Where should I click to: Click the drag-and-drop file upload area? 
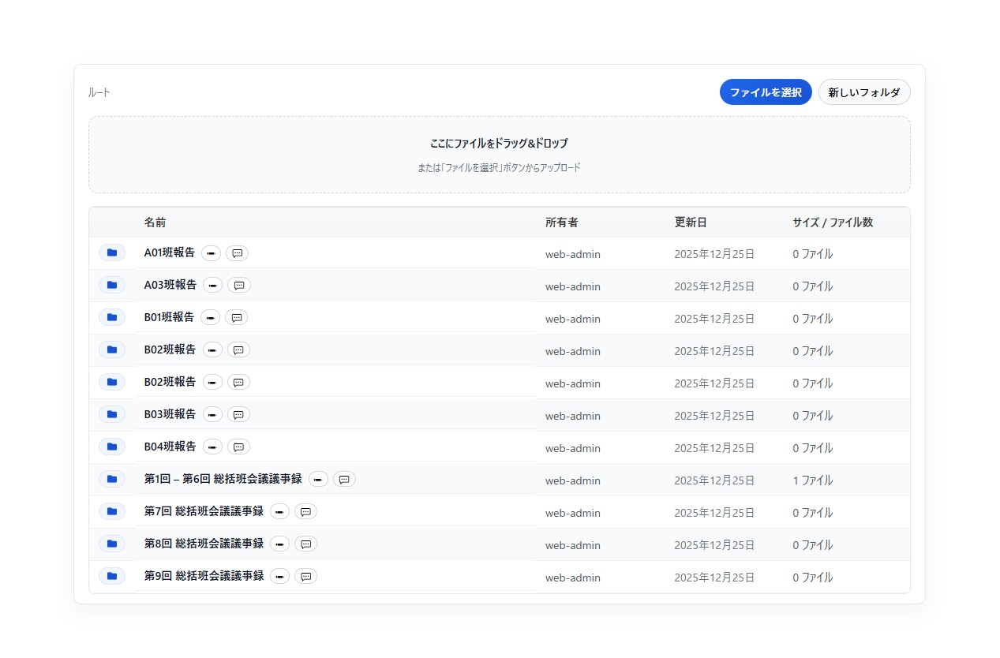pyautogui.click(x=499, y=155)
